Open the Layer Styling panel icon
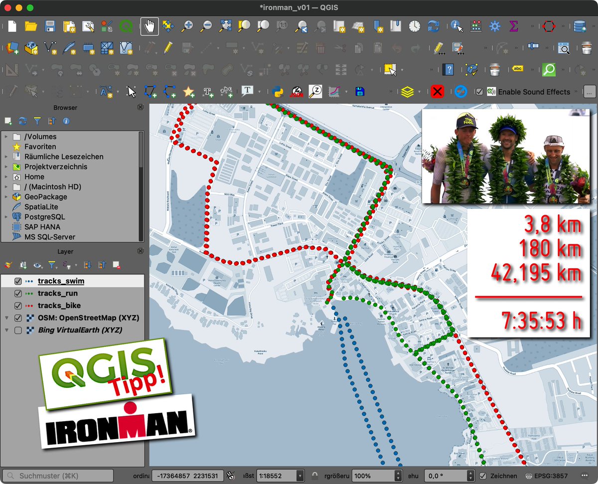The image size is (598, 484). 8,265
